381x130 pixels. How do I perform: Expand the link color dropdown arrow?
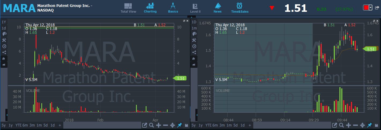tap(371, 8)
